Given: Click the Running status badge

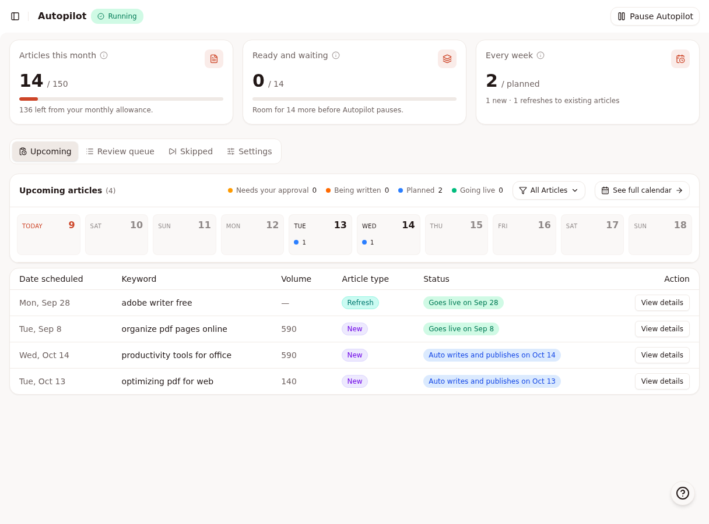Looking at the screenshot, I should click(x=117, y=16).
